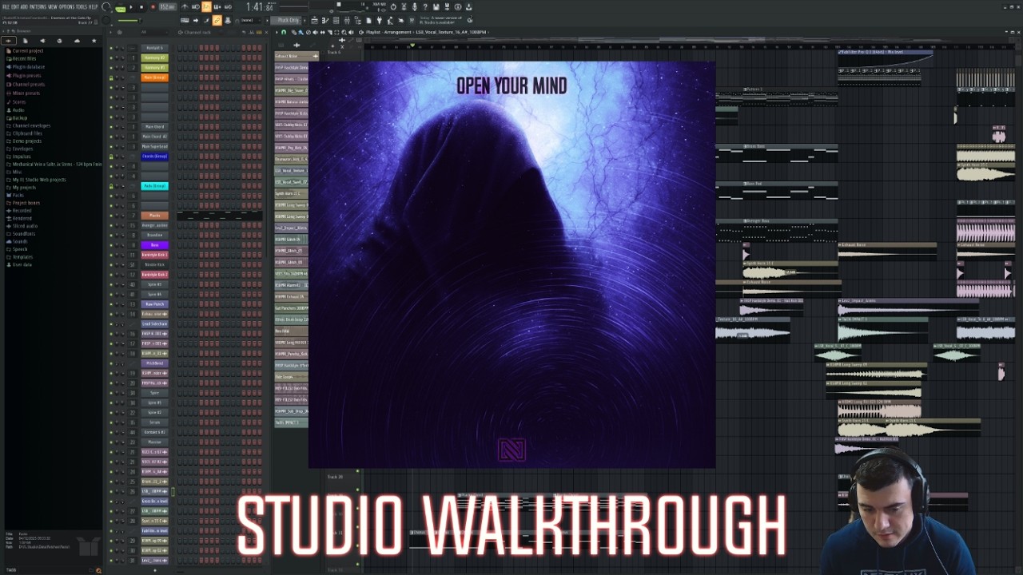Screen dimensions: 1023x575
Task: Click the microphone audio recording icon
Action: [x=415, y=7]
